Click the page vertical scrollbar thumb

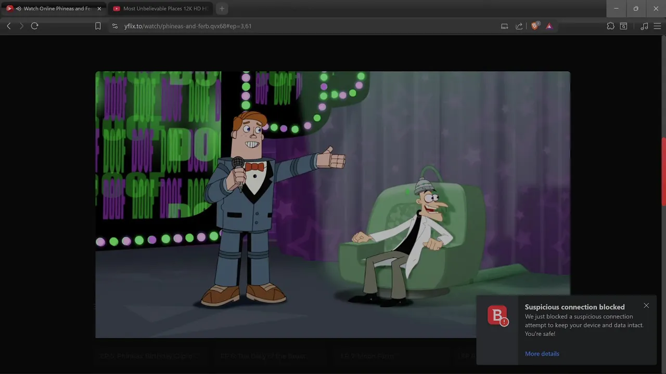pyautogui.click(x=663, y=171)
